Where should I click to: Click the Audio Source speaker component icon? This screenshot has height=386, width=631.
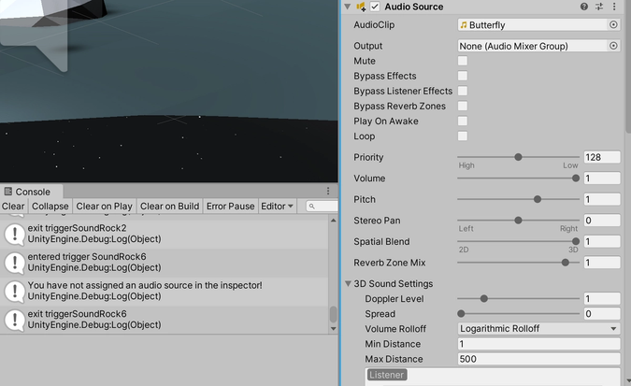coord(361,7)
